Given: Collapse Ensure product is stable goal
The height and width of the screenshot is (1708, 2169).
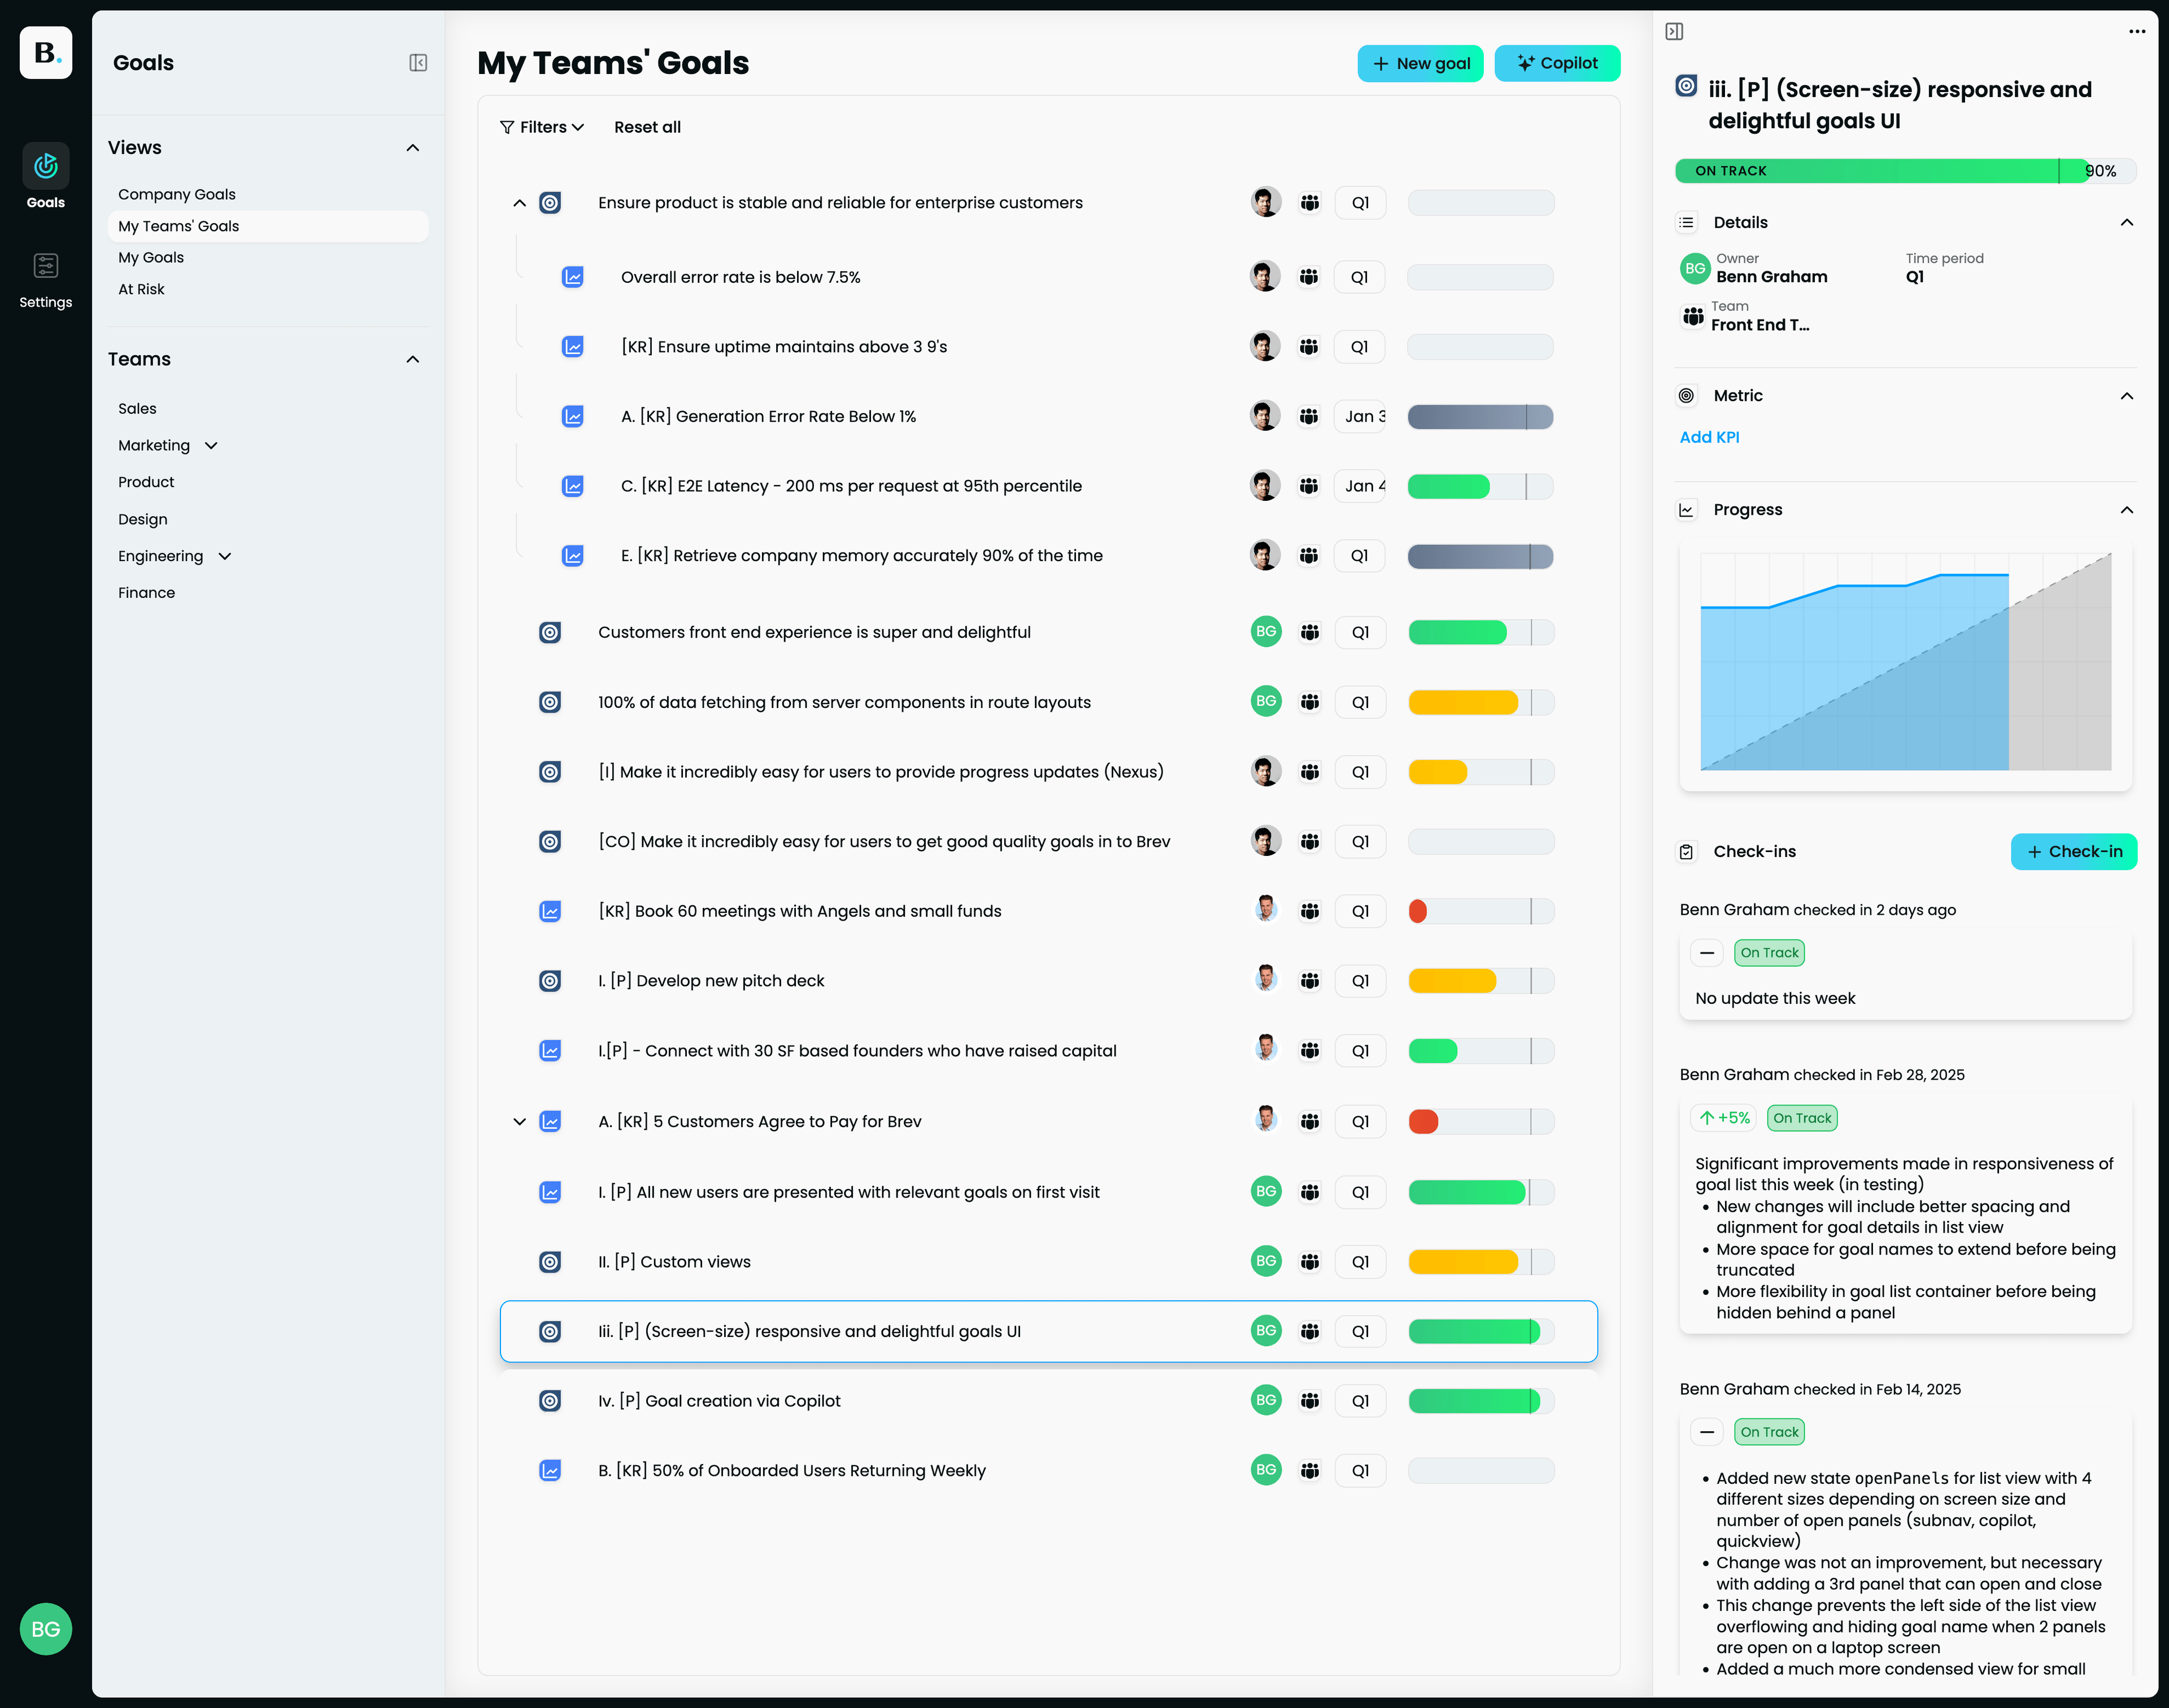Looking at the screenshot, I should (x=519, y=203).
